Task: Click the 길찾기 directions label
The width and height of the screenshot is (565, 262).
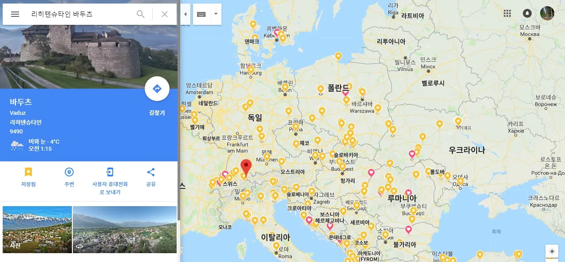Action: 157,113
